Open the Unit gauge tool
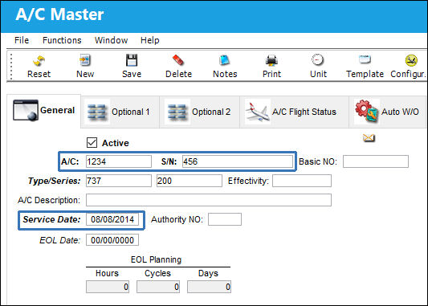Viewport: 428px width, 306px height. coord(318,59)
